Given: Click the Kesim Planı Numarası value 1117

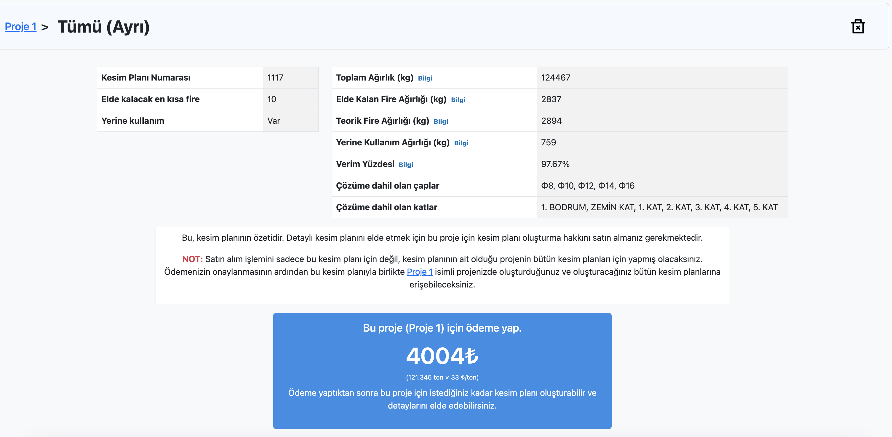Looking at the screenshot, I should [275, 78].
